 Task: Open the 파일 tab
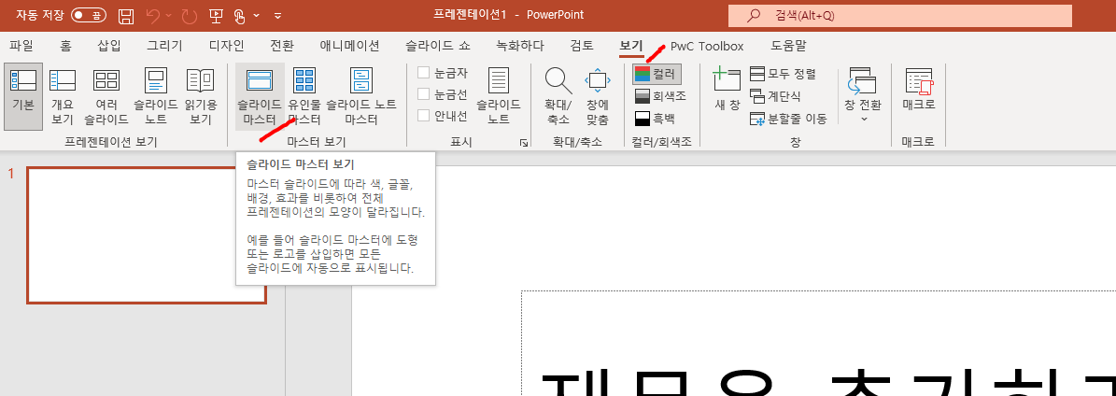point(21,47)
